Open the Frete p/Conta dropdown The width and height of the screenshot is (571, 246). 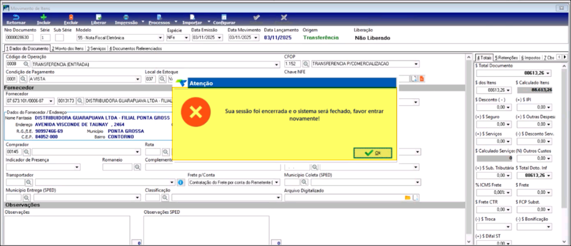[x=277, y=182]
